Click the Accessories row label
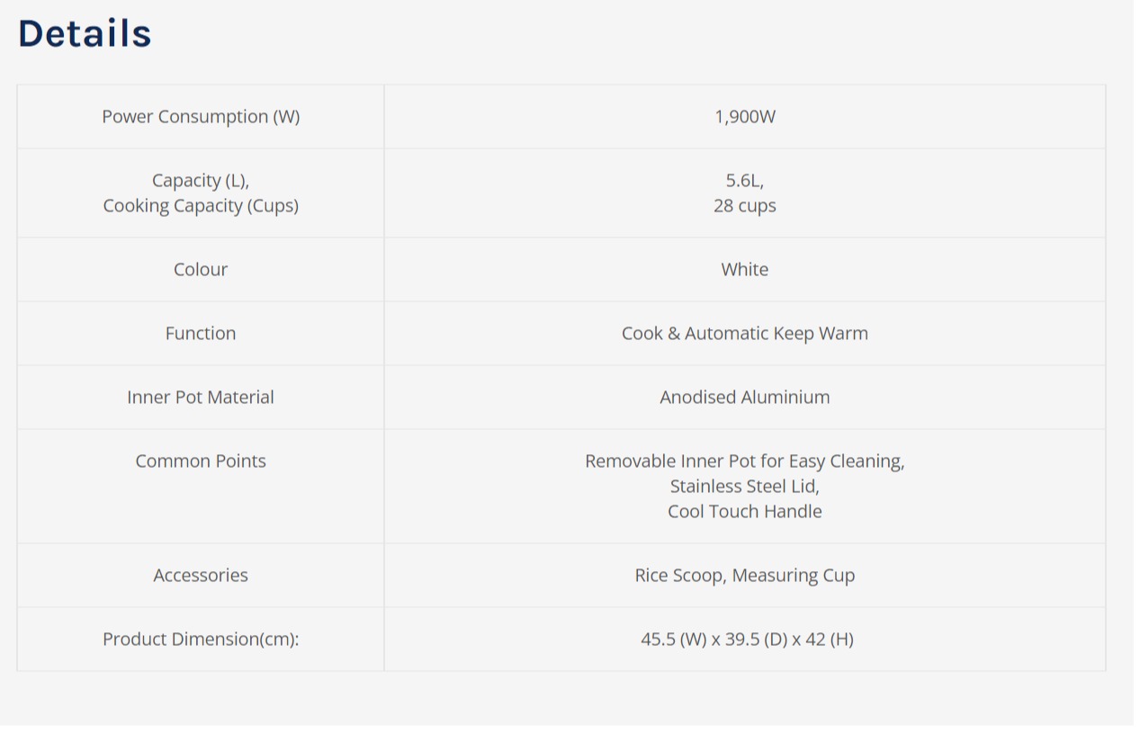This screenshot has height=734, width=1140. (201, 576)
